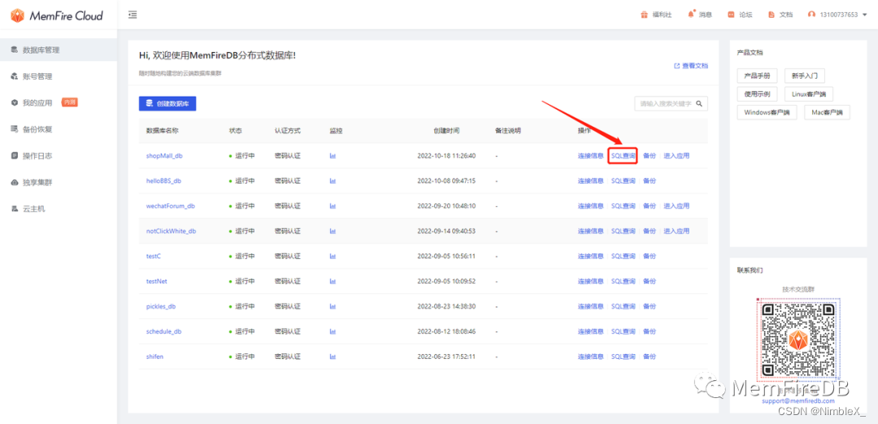Open monitoring chart icon for wechatForum_db
878x424 pixels.
(x=333, y=206)
